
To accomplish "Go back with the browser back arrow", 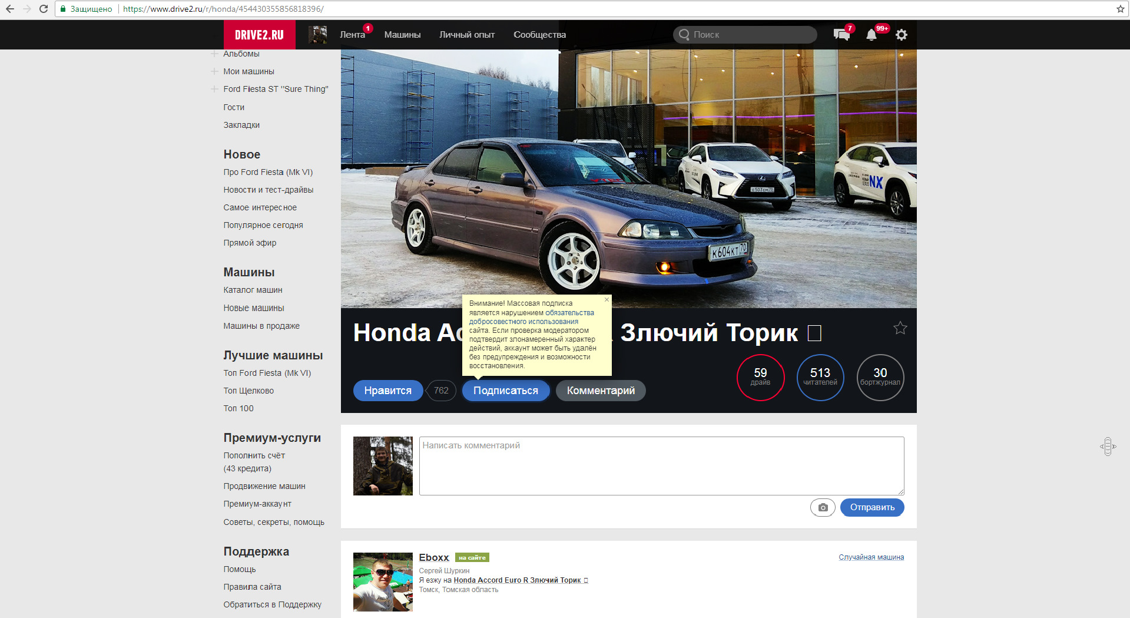I will coord(10,9).
